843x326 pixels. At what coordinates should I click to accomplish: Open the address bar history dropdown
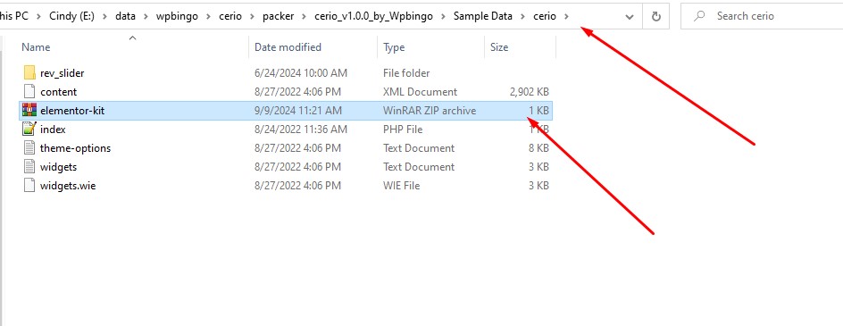[x=630, y=17]
